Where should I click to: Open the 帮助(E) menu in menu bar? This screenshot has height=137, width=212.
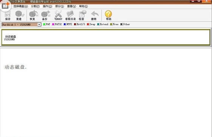(x=84, y=6)
